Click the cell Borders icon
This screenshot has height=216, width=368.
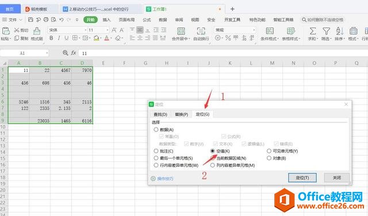pyautogui.click(x=75, y=38)
